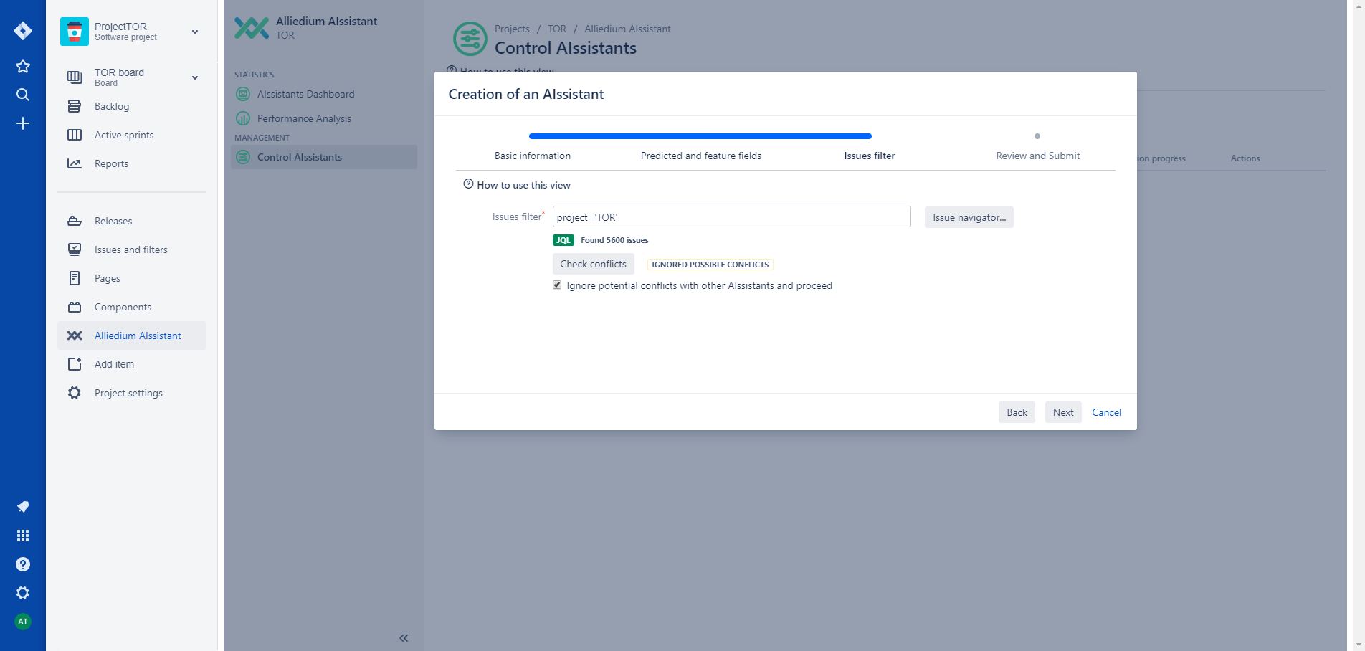Screen dimensions: 1365x651
Task: Open the search magnifier in the sidebar
Action: [23, 95]
